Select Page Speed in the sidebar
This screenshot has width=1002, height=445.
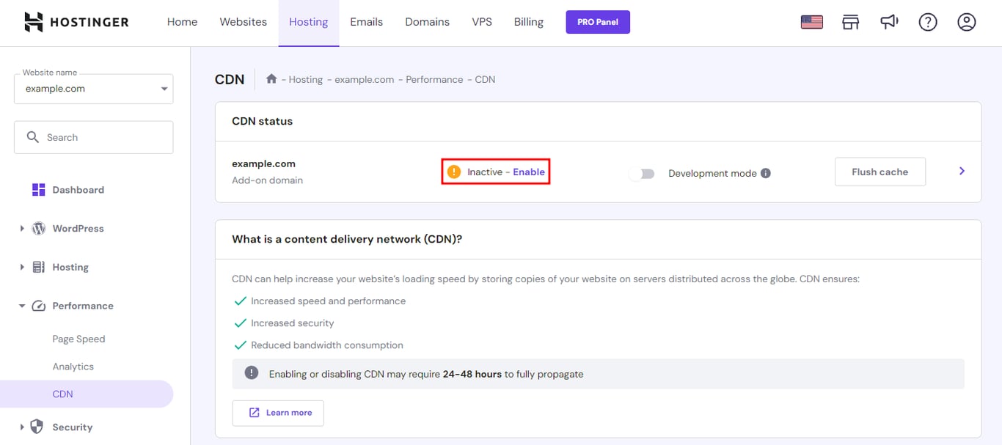coord(78,339)
